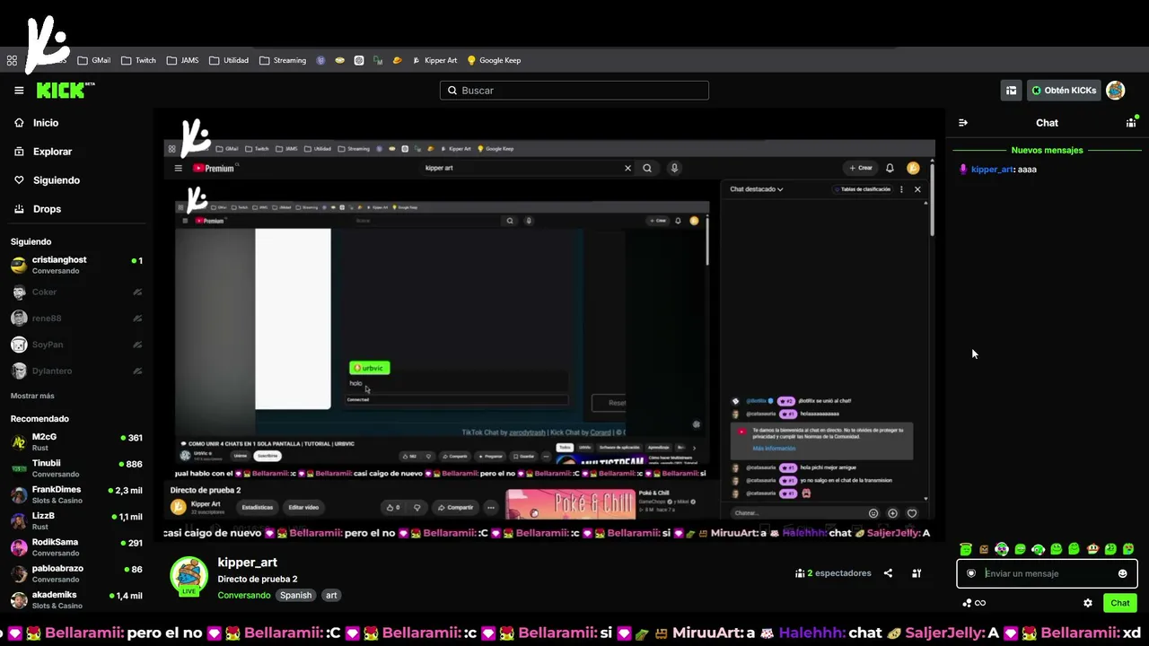Open Explorar in the sidebar
Image resolution: width=1149 pixels, height=646 pixels.
coord(43,152)
